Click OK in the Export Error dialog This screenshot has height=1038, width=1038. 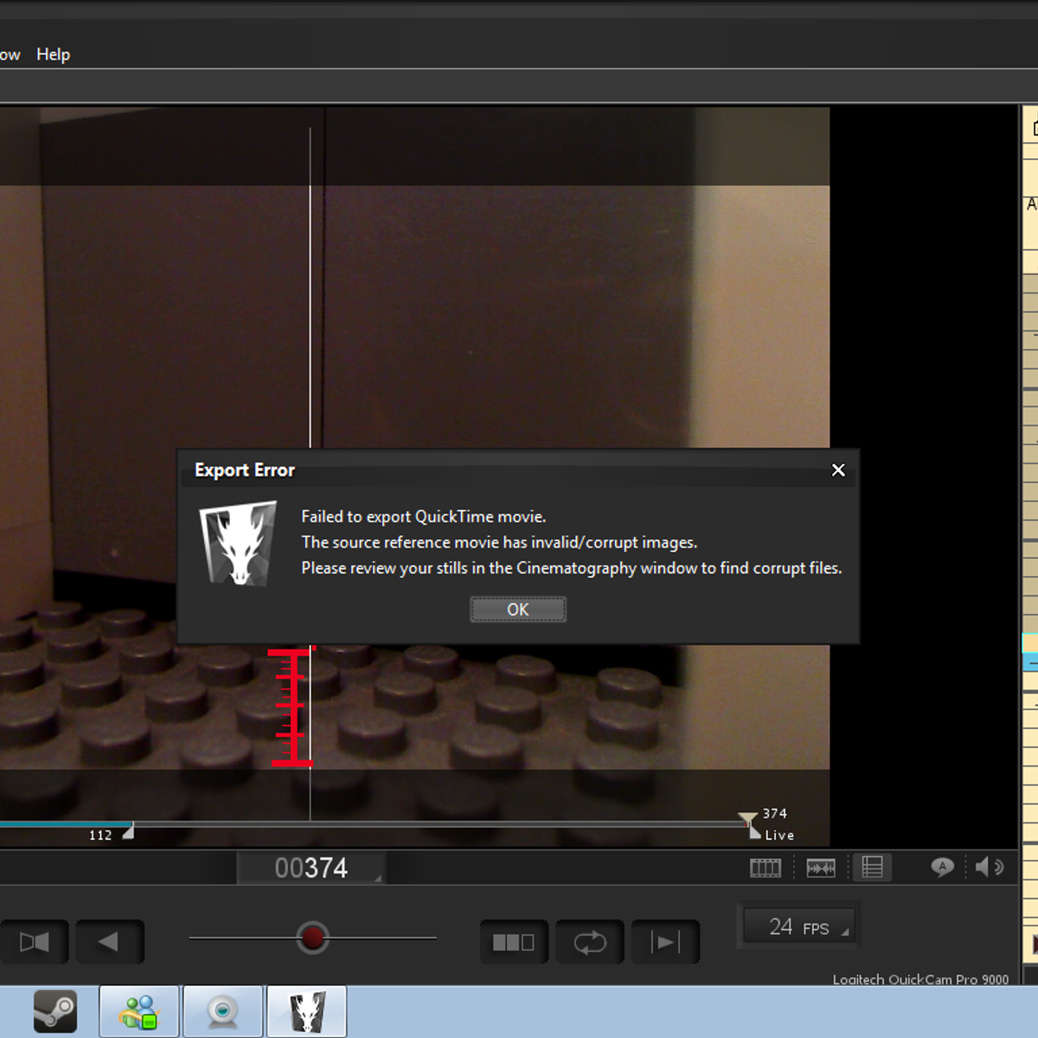pyautogui.click(x=517, y=610)
